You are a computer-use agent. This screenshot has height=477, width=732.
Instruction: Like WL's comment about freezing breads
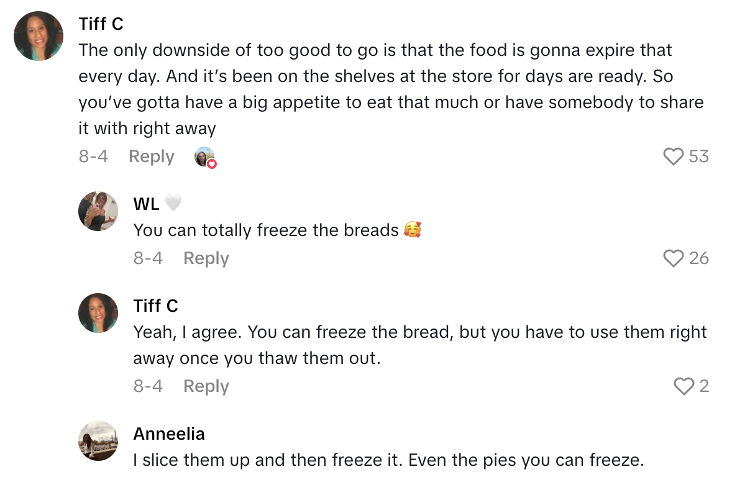[673, 258]
